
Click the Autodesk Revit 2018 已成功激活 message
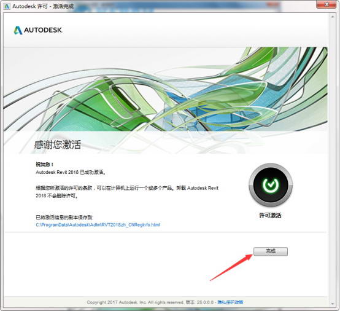point(71,172)
